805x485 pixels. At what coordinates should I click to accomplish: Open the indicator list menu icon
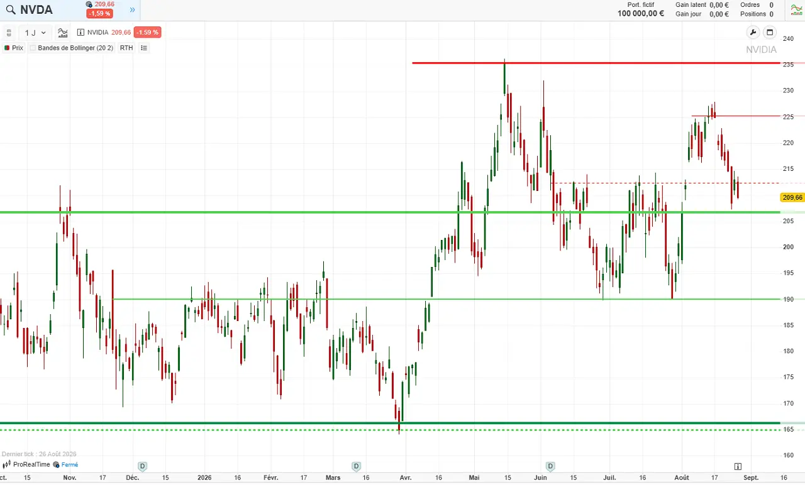coord(144,48)
